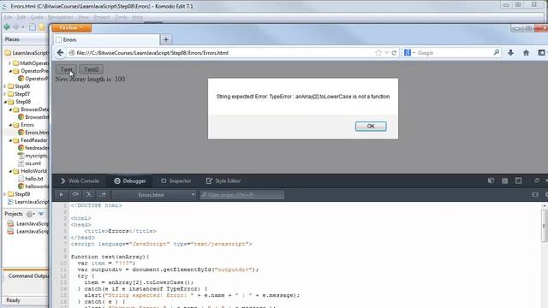The height and width of the screenshot is (308, 548).
Task: Click Firefox back navigation arrow
Action: tap(60, 53)
